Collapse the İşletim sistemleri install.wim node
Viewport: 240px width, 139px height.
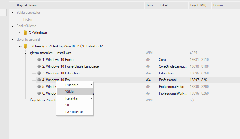(26, 53)
